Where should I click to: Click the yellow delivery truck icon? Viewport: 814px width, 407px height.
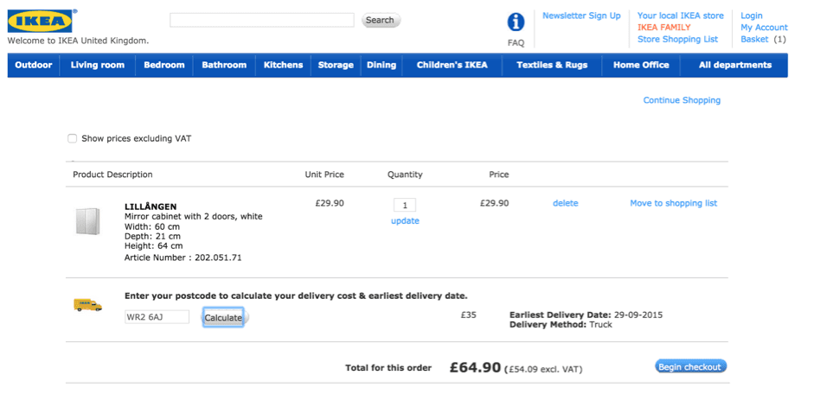coord(87,305)
